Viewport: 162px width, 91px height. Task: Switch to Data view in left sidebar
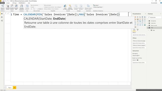(x=2, y=17)
